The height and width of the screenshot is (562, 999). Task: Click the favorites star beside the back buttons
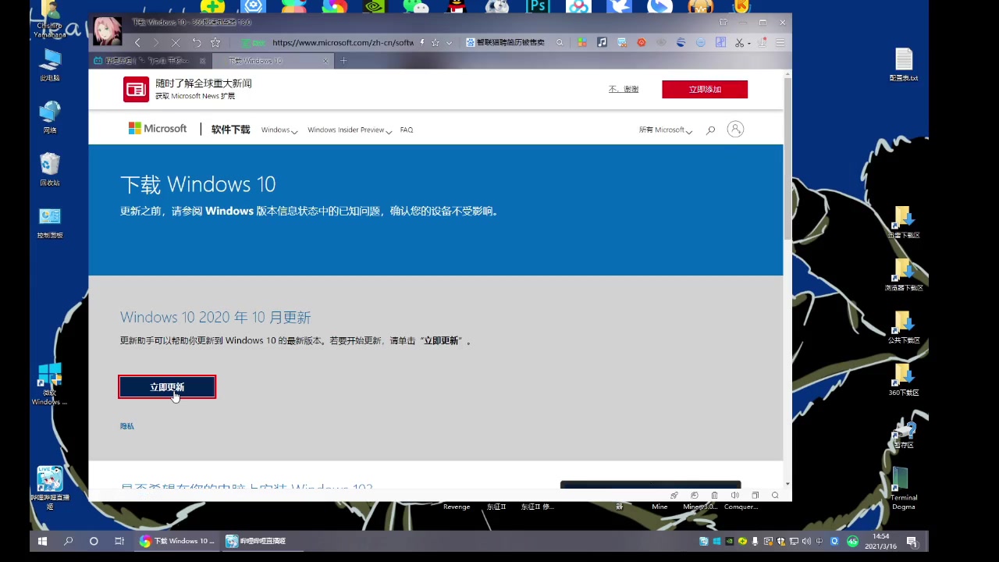click(x=215, y=43)
